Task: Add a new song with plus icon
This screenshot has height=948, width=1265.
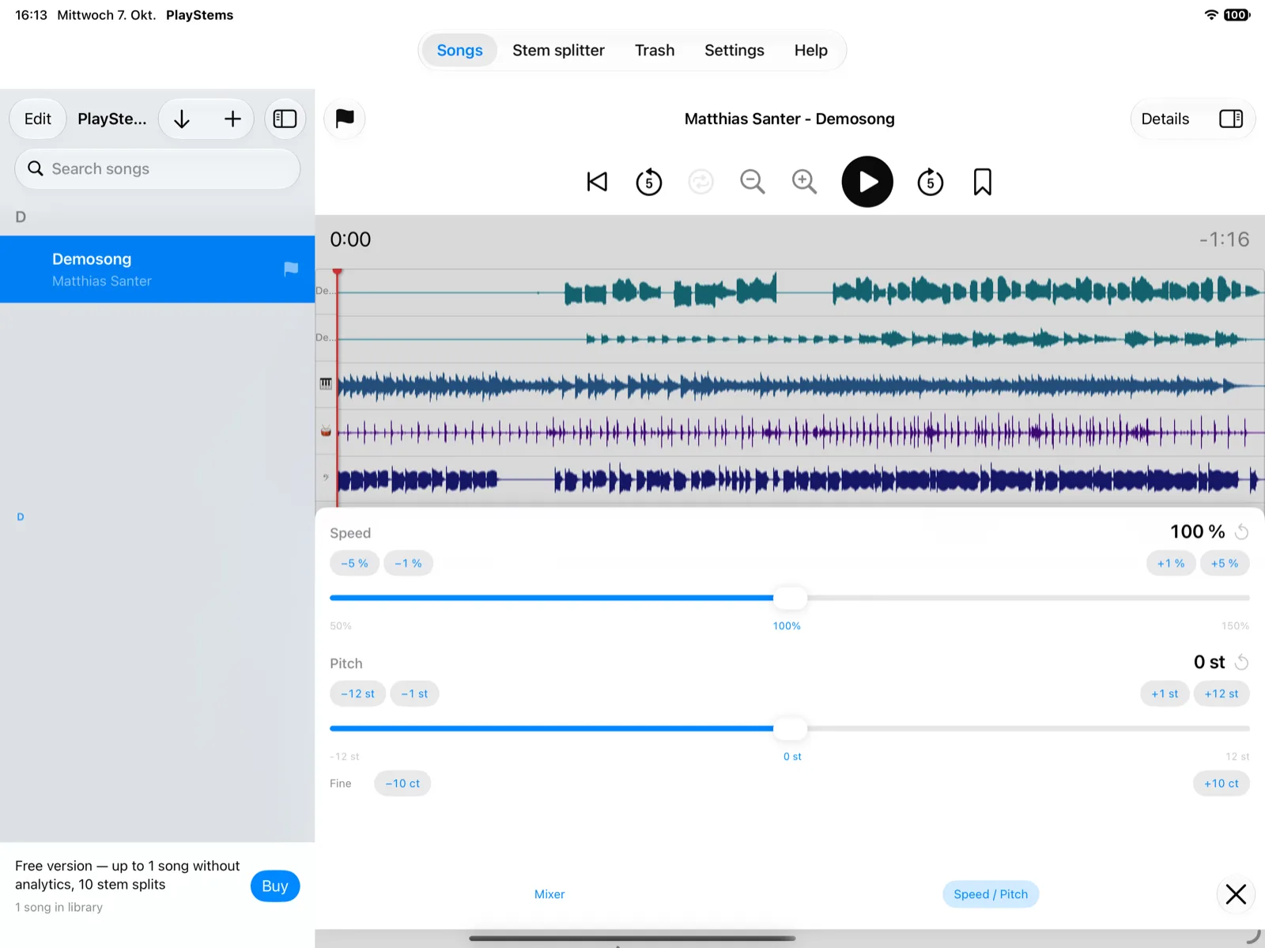Action: pyautogui.click(x=232, y=119)
